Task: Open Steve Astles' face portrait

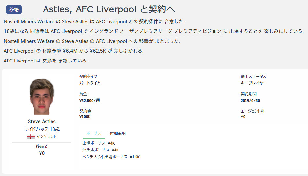Action: point(42,97)
